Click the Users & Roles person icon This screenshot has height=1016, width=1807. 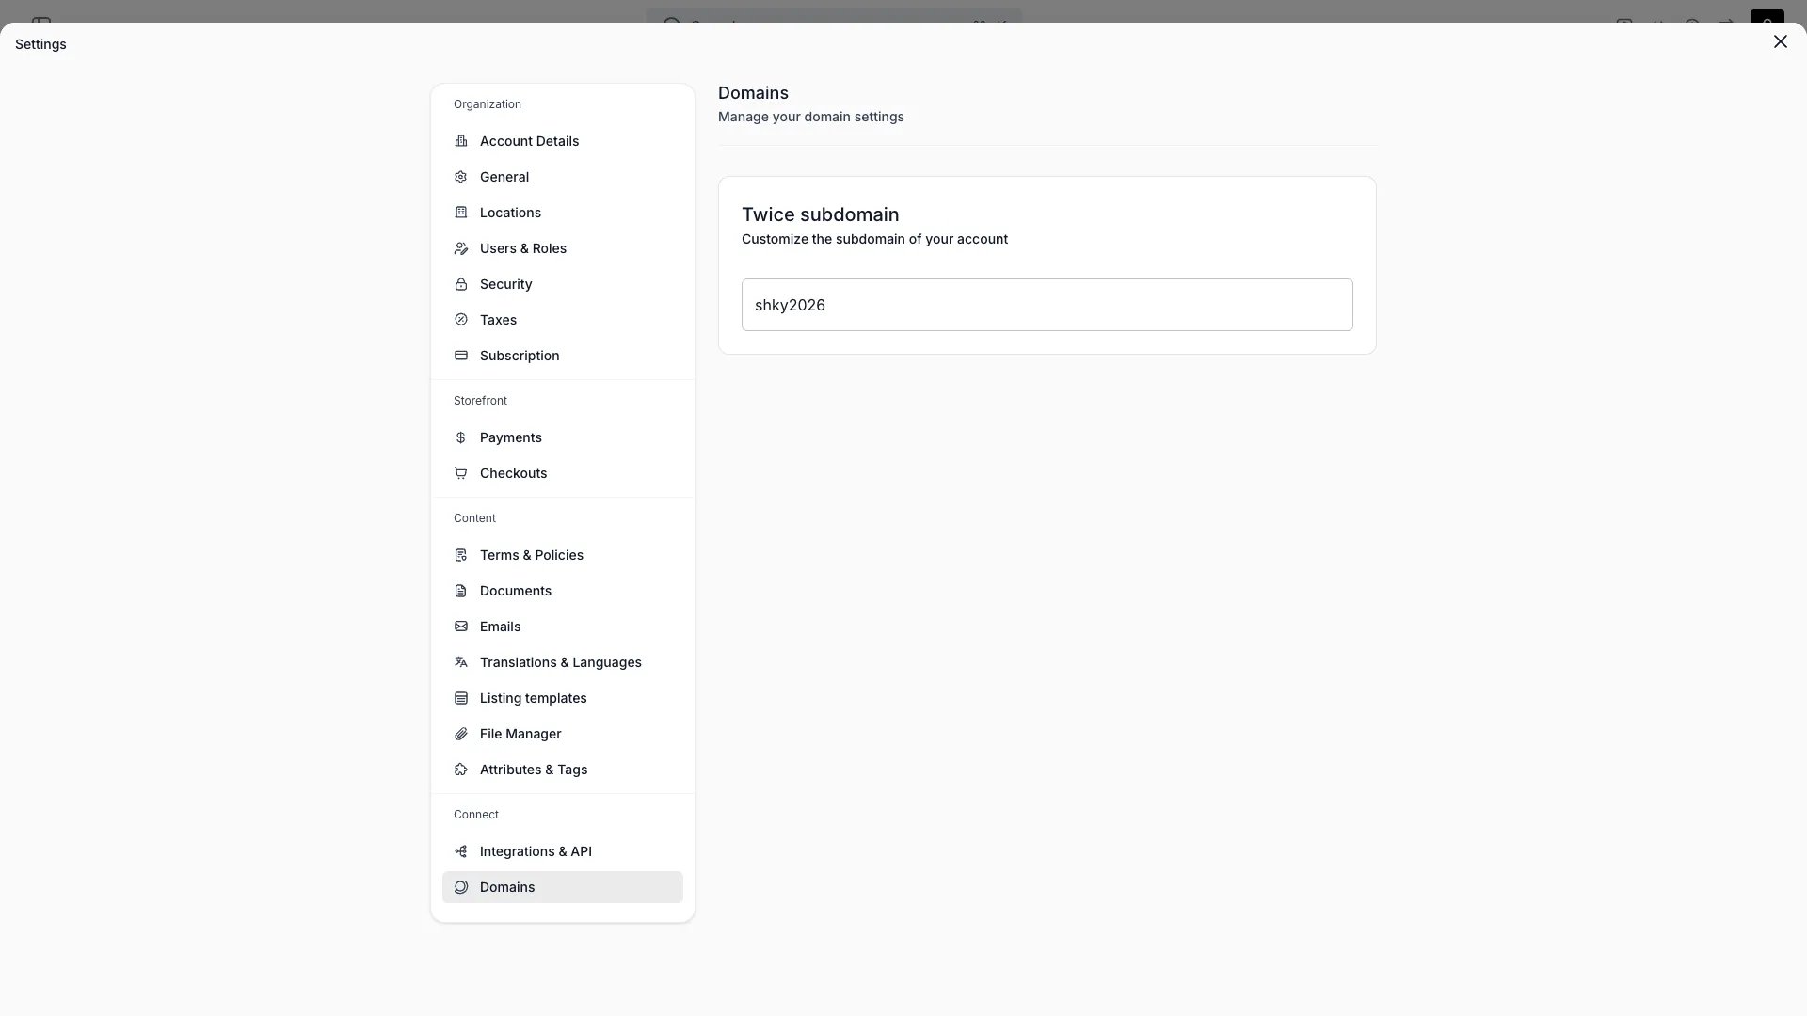(461, 248)
